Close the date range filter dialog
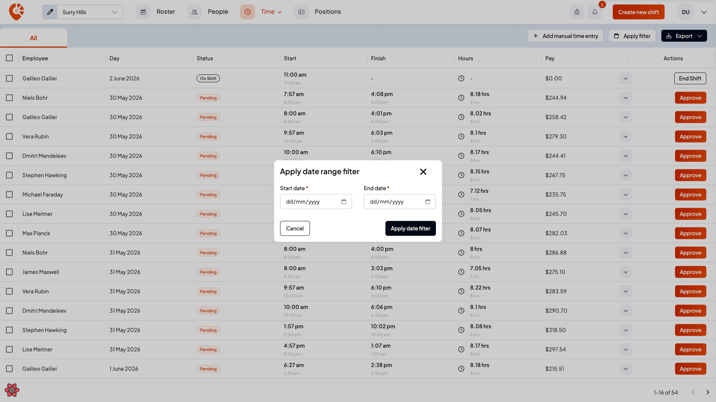This screenshot has width=716, height=402. (423, 172)
